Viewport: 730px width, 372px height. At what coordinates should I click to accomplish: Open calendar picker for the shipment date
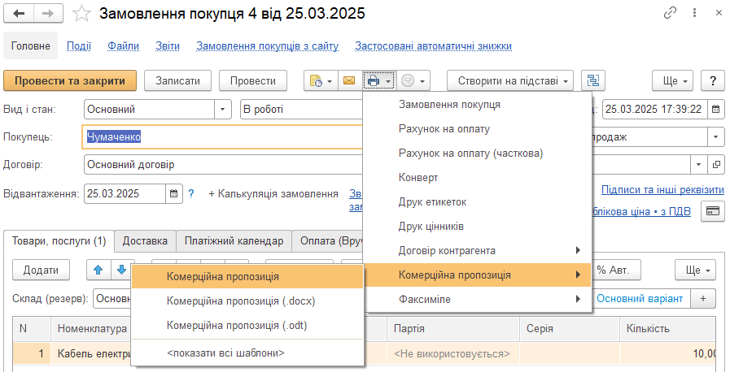[173, 193]
